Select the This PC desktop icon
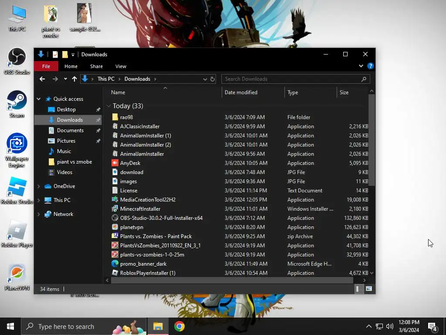Viewport: 446px width, 335px height. [17, 17]
